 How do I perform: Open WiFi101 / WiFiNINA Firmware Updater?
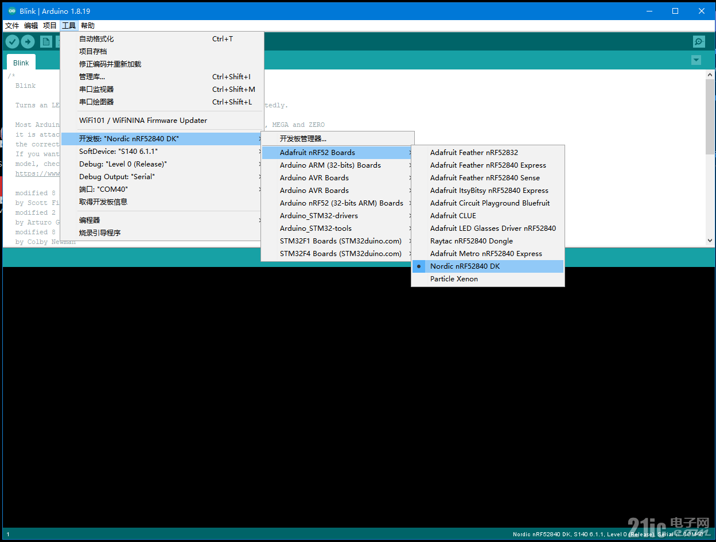coord(162,121)
